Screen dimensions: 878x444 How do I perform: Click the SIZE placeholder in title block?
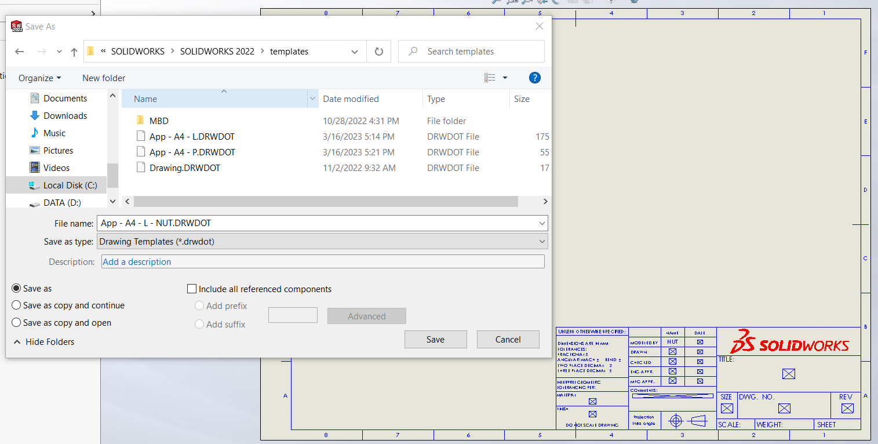point(727,409)
